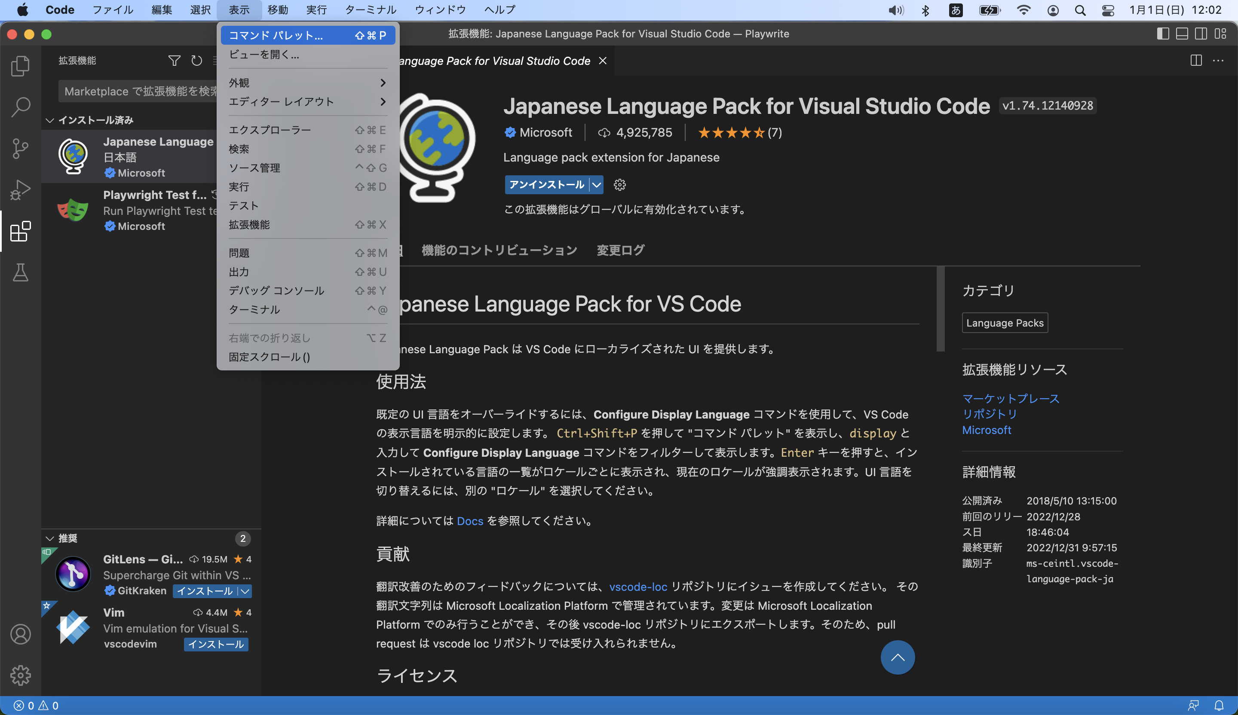Click the feedback icon in status bar
The width and height of the screenshot is (1238, 715).
click(x=1194, y=705)
